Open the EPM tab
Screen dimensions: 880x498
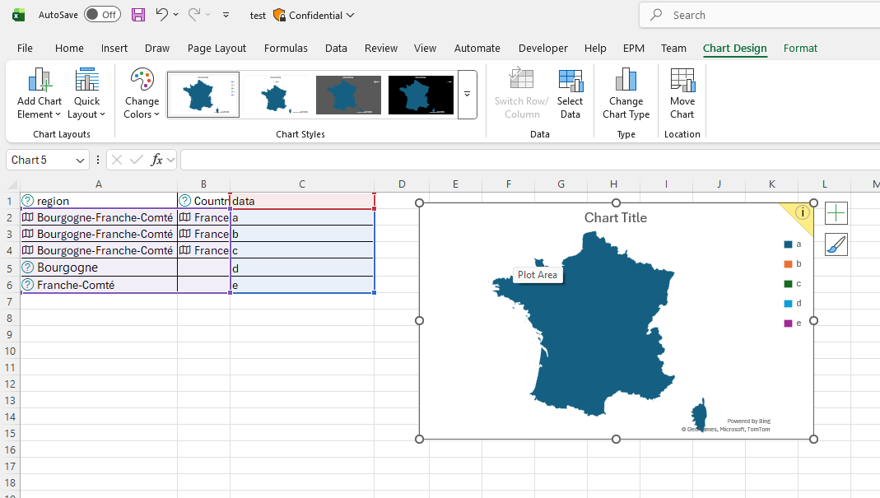click(x=634, y=49)
